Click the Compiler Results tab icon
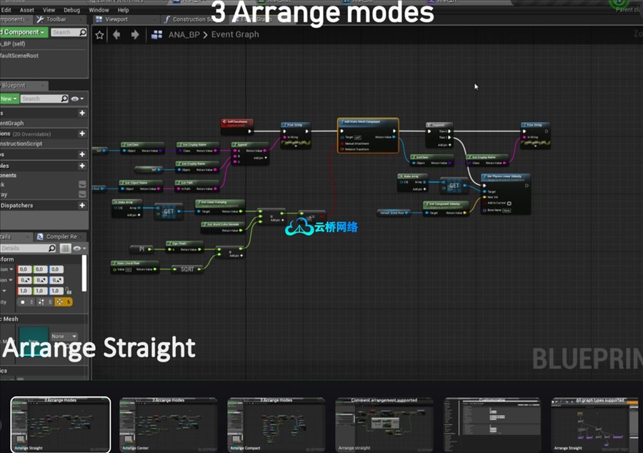 40,237
